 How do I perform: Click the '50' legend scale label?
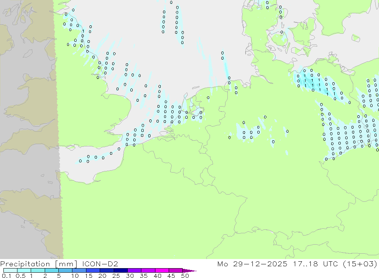[185, 276]
